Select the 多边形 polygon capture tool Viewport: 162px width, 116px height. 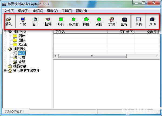pyautogui.click(x=73, y=22)
